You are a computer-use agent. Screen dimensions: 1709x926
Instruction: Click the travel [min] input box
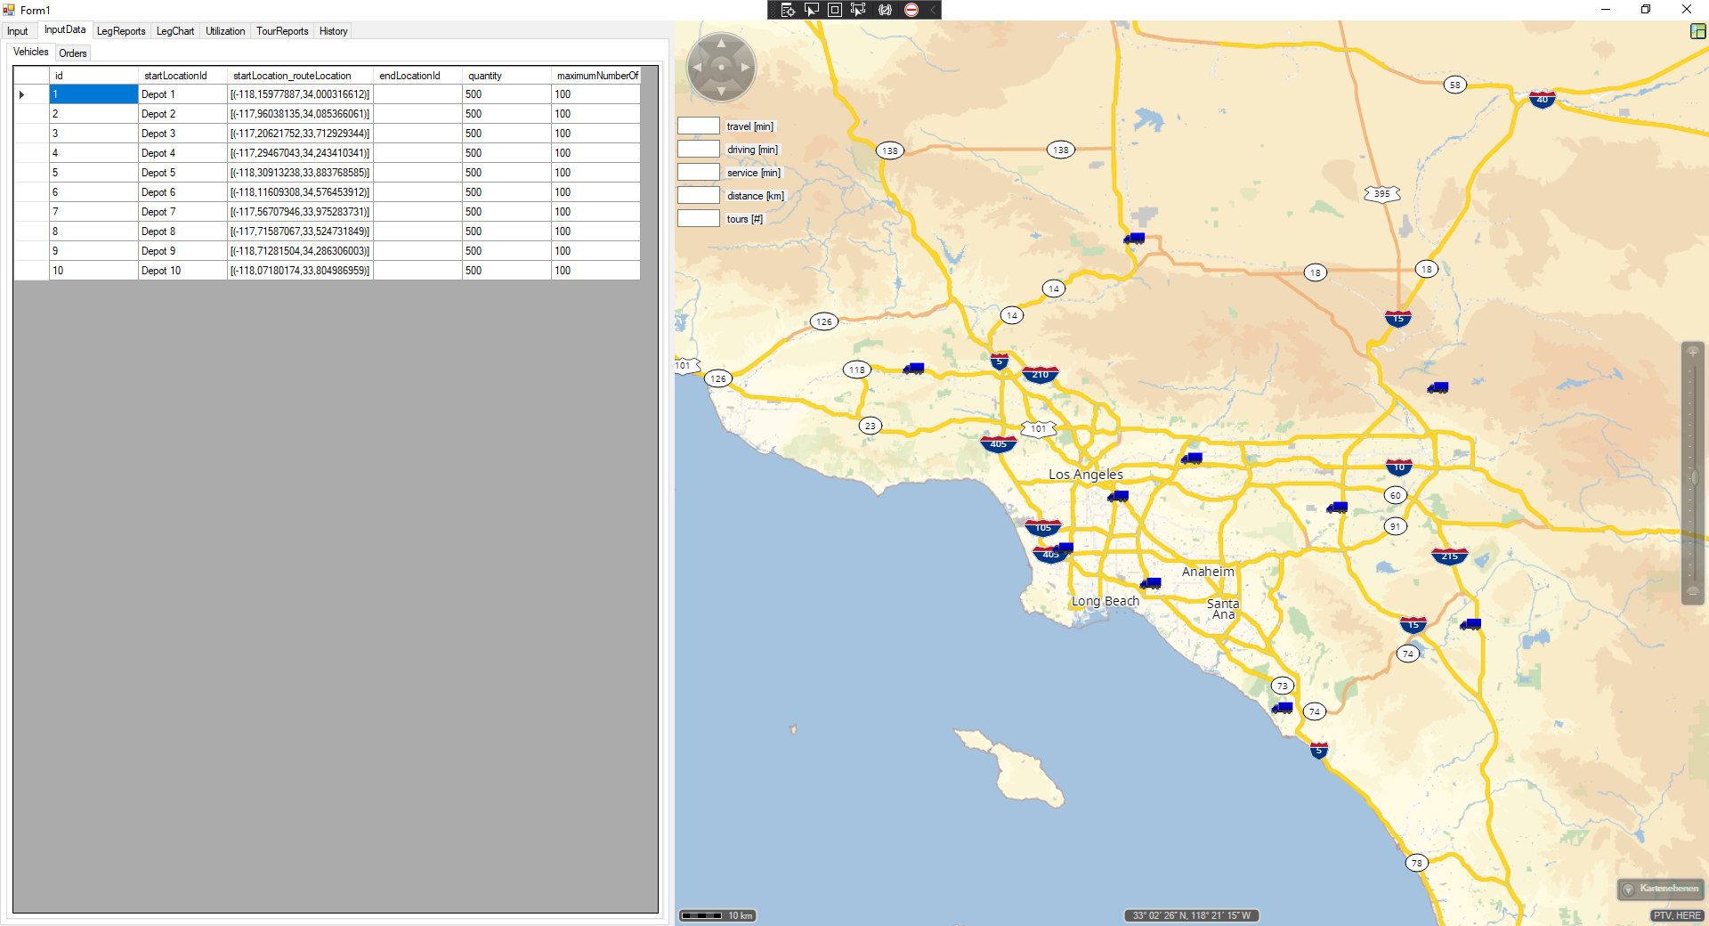(x=699, y=126)
